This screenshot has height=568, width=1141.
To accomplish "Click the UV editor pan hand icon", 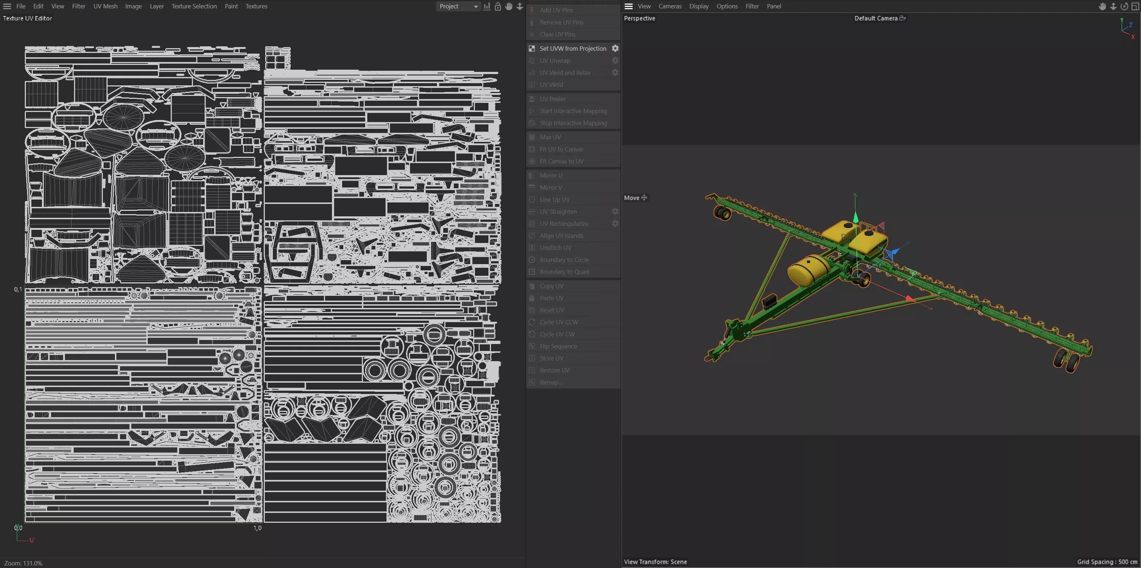I will (509, 6).
